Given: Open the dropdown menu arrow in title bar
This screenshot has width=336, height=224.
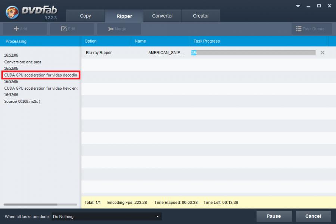Looking at the screenshot, I should point(298,6).
